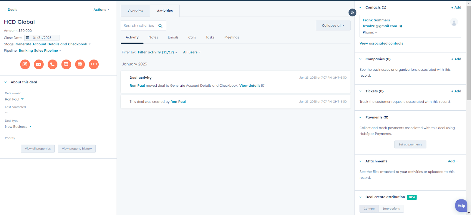
Task: Click the NEW badge by attribution
Action: 412,197
